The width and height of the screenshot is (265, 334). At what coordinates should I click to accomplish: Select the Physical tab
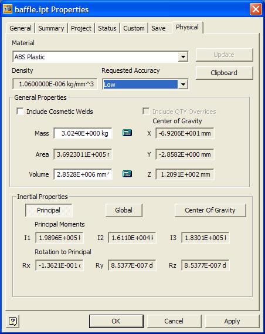(187, 27)
